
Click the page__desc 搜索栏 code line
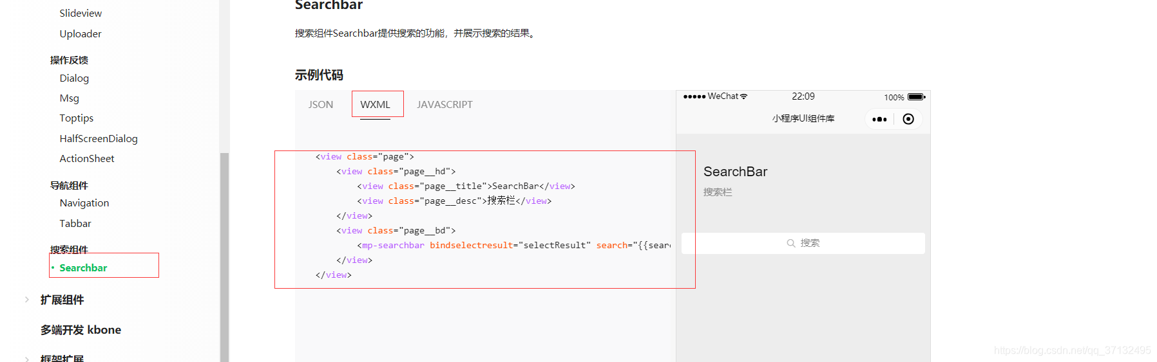click(x=454, y=201)
